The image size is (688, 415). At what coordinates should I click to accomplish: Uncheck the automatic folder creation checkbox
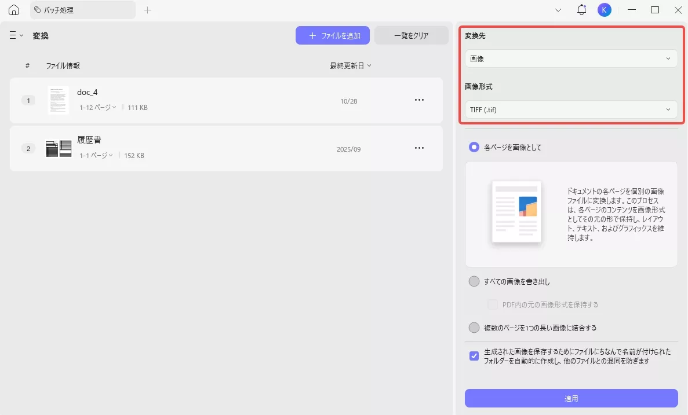coord(474,355)
